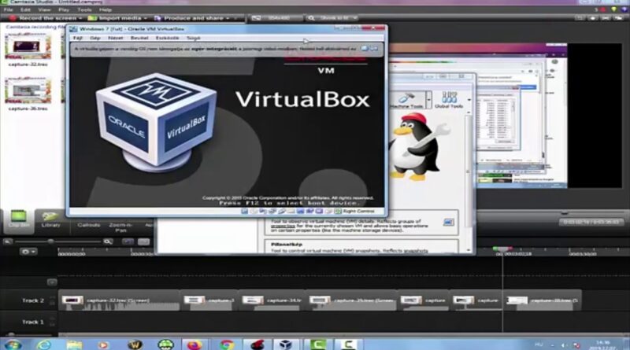Click the volume icon in system tray
The image size is (630, 350).
[x=564, y=344]
